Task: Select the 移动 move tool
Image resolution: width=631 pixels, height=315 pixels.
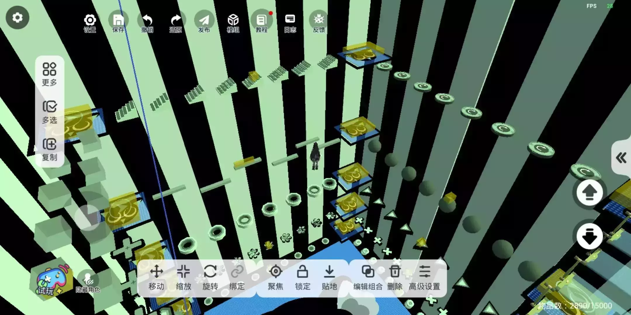Action: [157, 277]
